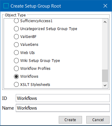Click the scroll up arrow in list
Viewport: 112px width, 126px height.
pyautogui.click(x=105, y=22)
